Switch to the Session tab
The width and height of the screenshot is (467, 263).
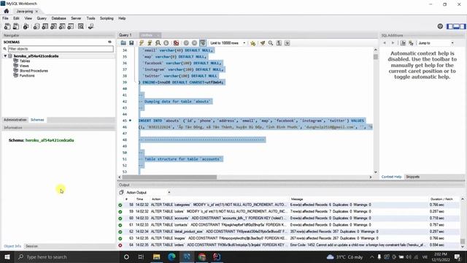tap(31, 246)
